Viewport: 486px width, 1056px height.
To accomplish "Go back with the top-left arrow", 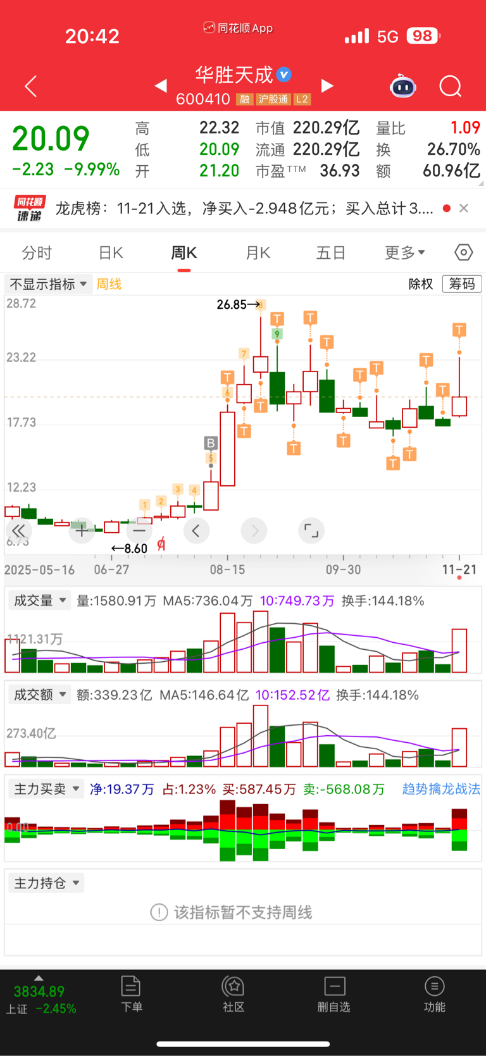I will pos(30,86).
